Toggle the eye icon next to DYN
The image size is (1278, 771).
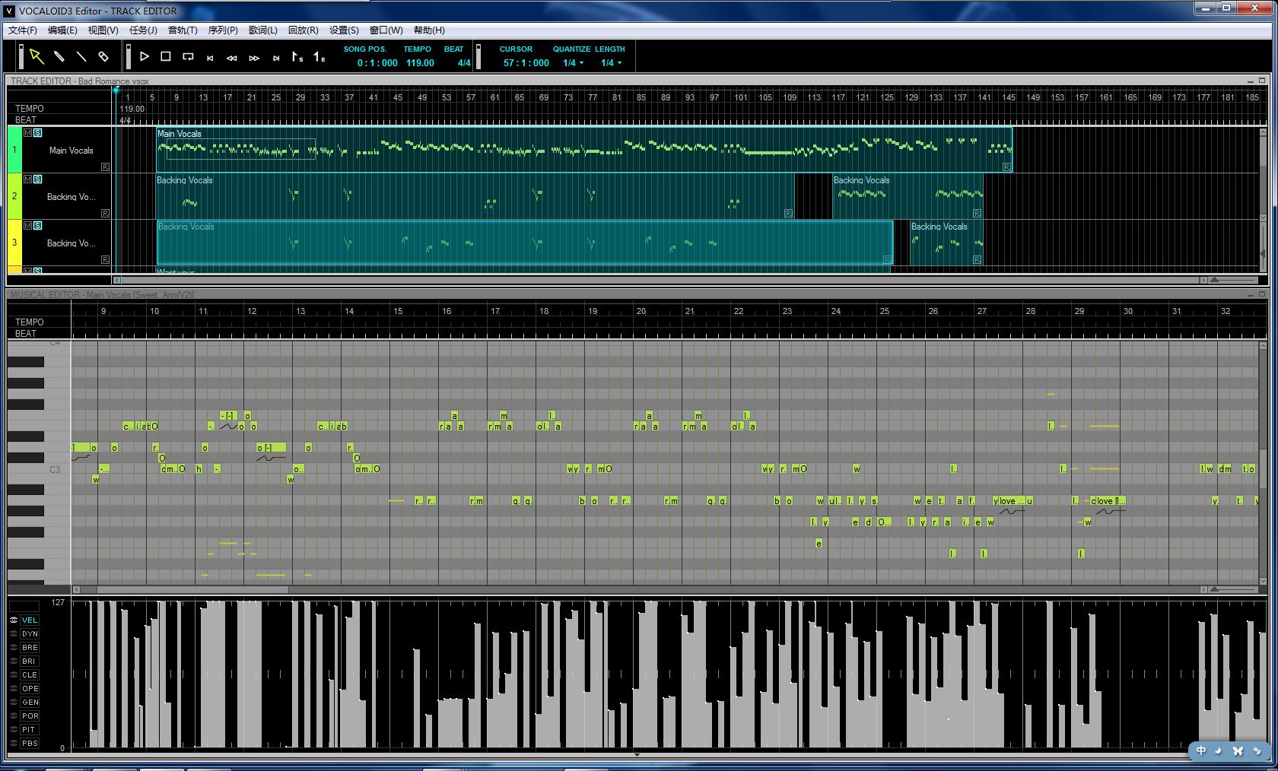pyautogui.click(x=14, y=633)
